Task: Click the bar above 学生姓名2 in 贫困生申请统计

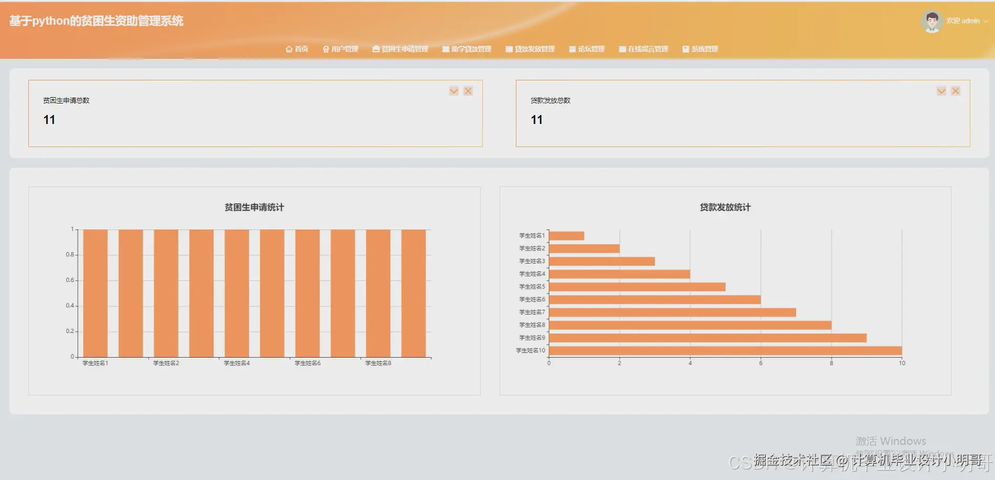Action: point(166,293)
